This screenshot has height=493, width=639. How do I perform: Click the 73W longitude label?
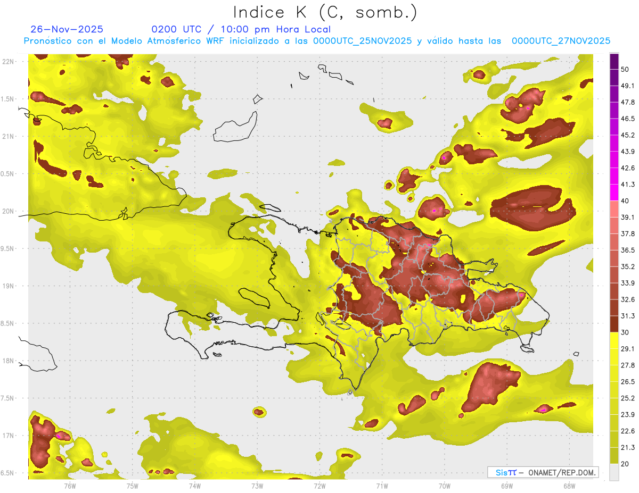[x=257, y=486]
